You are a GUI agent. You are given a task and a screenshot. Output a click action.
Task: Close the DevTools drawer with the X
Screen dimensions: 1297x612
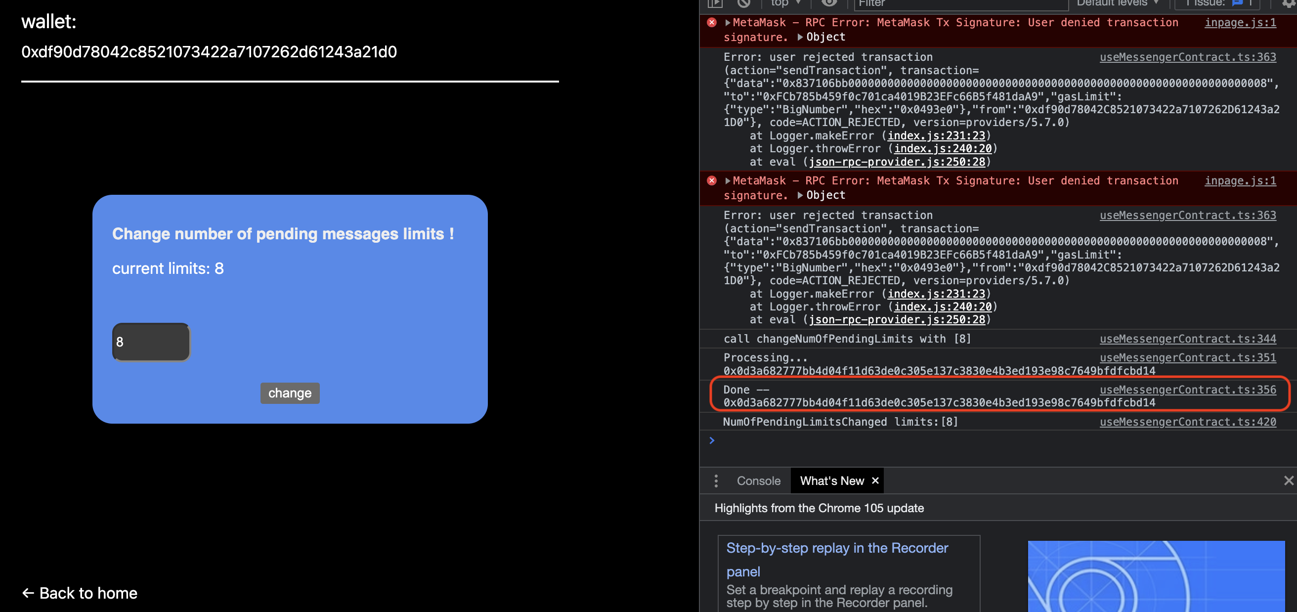click(1289, 481)
